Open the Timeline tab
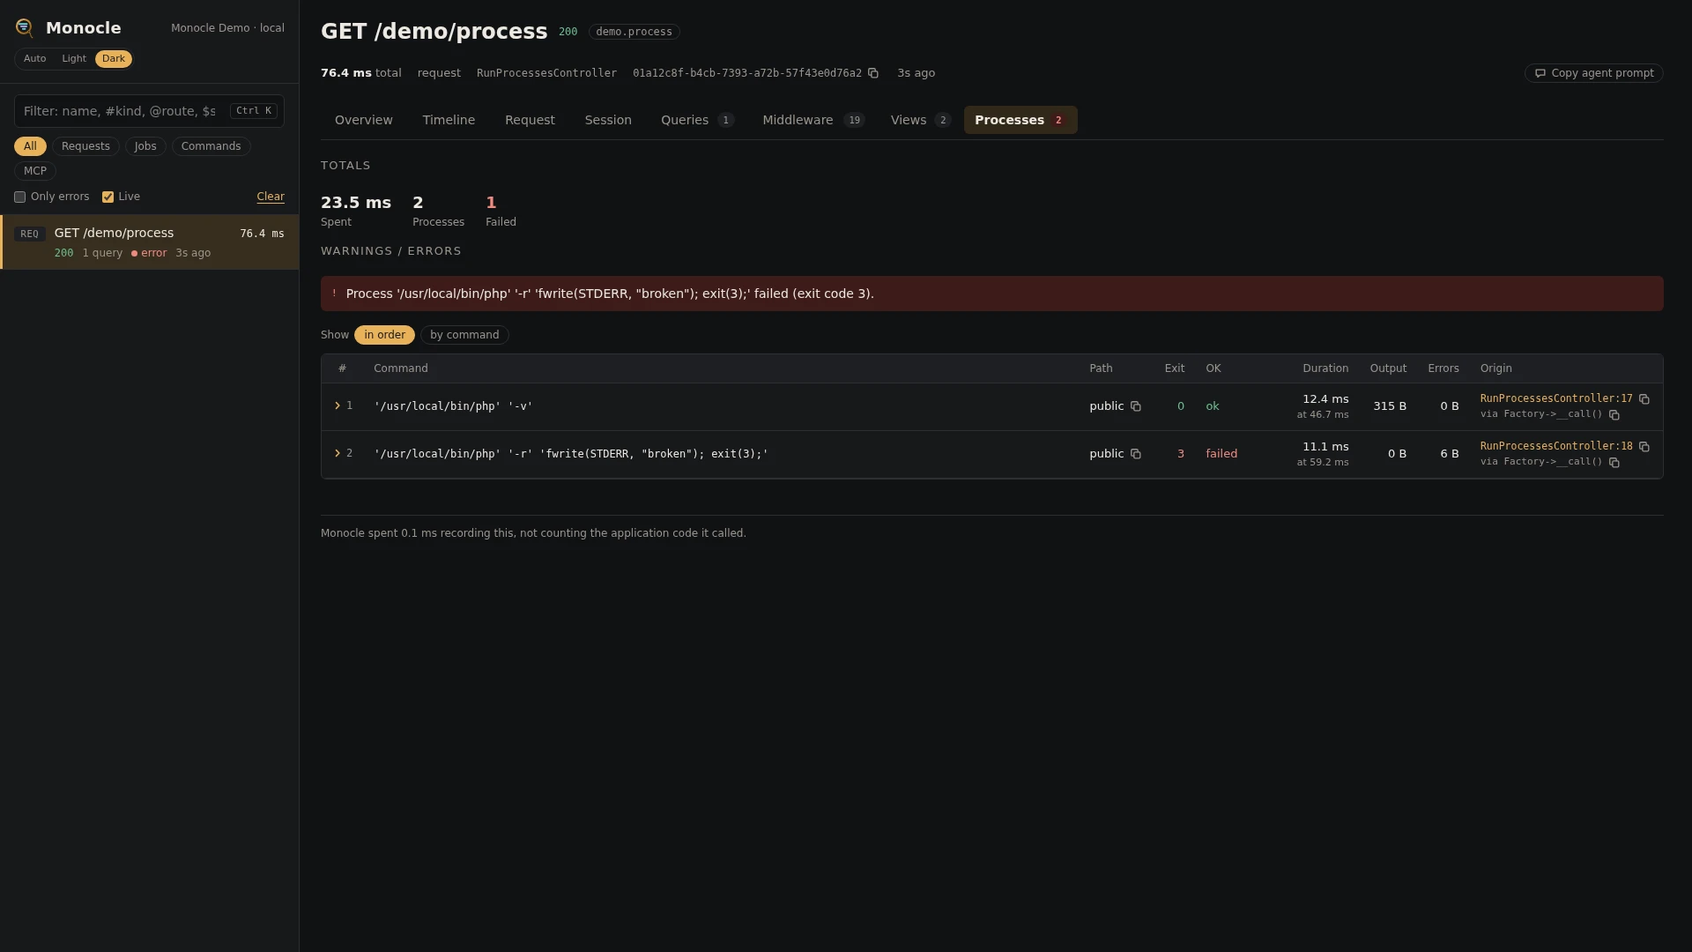 [449, 120]
